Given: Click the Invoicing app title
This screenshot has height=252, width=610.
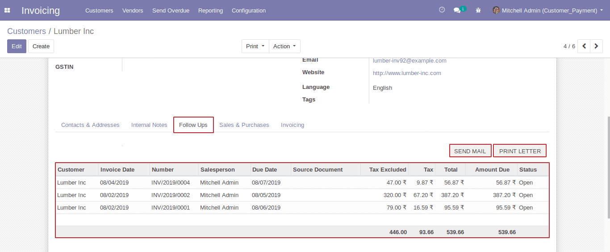Looking at the screenshot, I should pyautogui.click(x=41, y=10).
